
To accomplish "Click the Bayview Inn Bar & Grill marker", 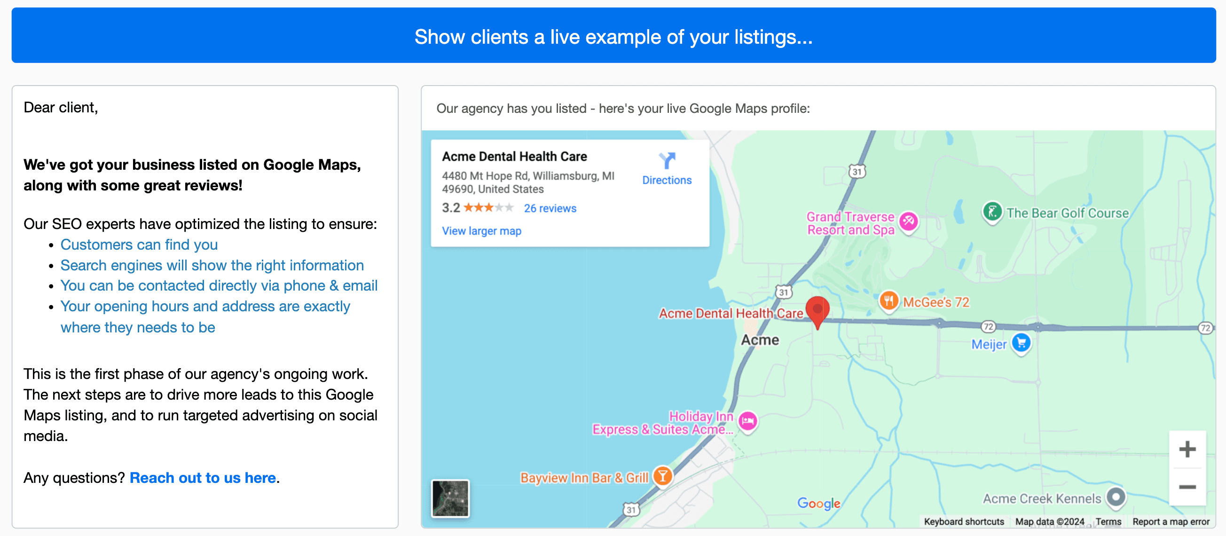I will pyautogui.click(x=662, y=476).
